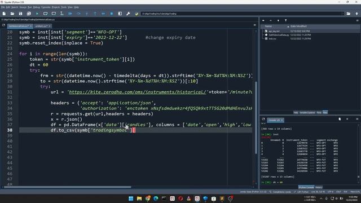Open Preferences wrench icon
This screenshot has width=361, height=203.
pos(128,14)
